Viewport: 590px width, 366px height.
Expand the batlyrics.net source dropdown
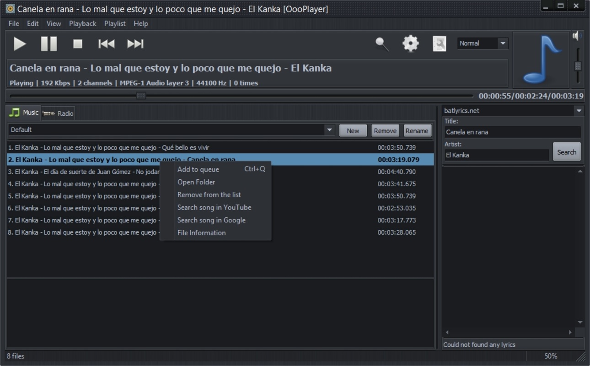[x=579, y=111]
